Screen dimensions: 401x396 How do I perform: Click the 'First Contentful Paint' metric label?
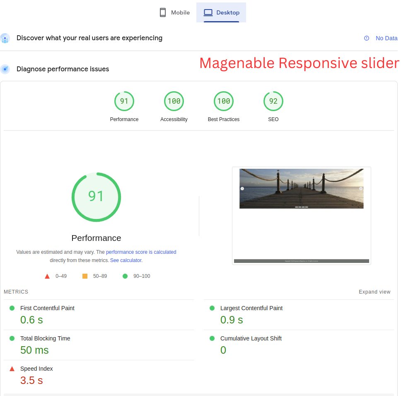point(47,308)
